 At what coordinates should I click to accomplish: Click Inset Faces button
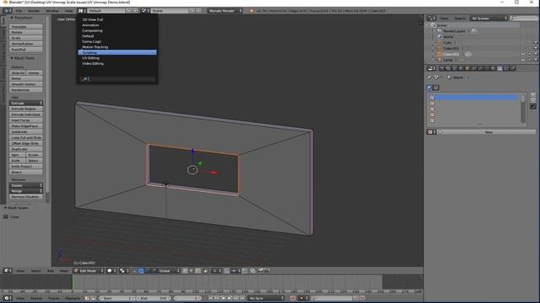[x=26, y=120]
